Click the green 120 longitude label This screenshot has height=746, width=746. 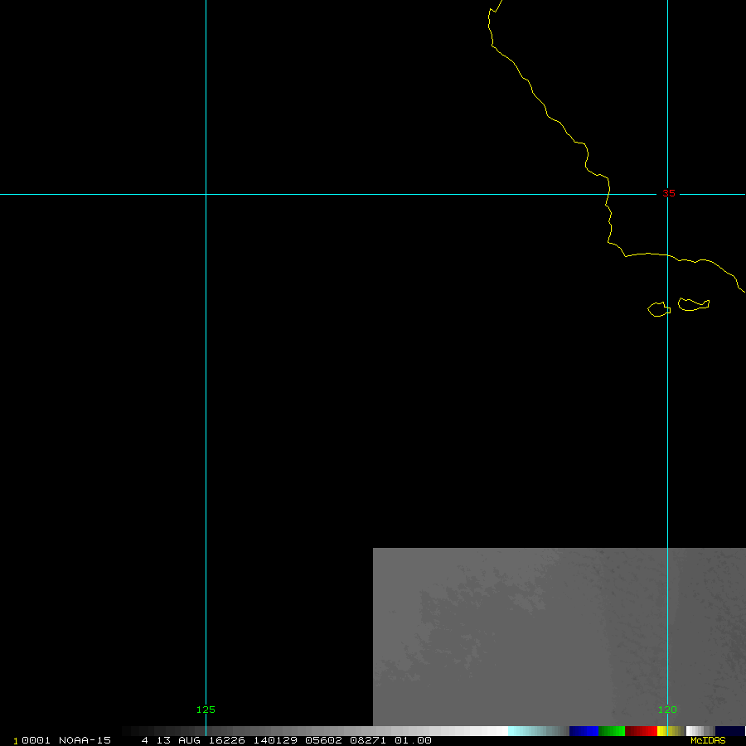point(667,710)
